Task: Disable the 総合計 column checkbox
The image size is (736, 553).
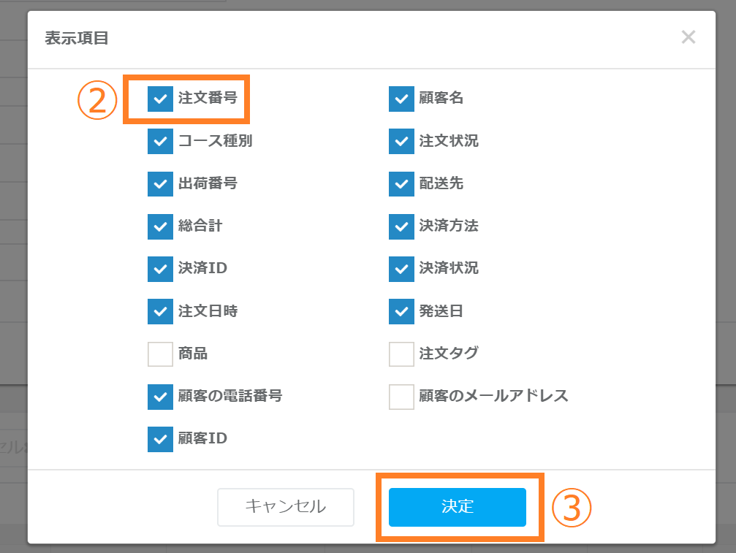Action: (x=160, y=226)
